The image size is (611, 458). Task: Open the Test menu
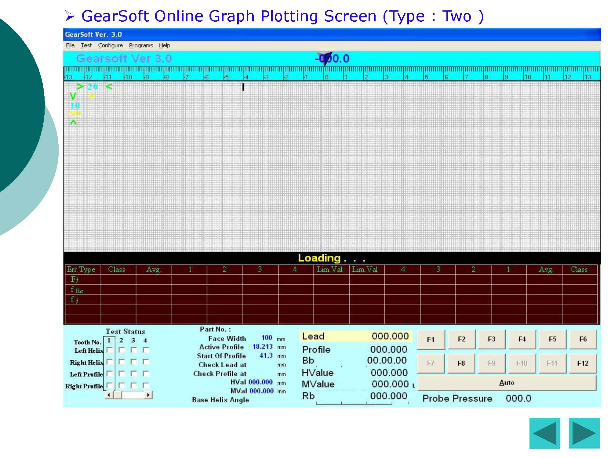(x=86, y=45)
